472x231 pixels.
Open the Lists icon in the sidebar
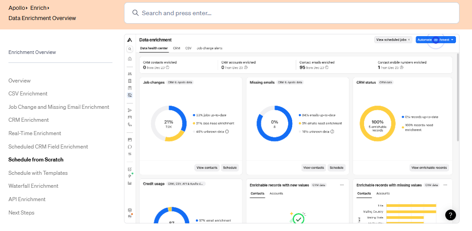pos(130,88)
